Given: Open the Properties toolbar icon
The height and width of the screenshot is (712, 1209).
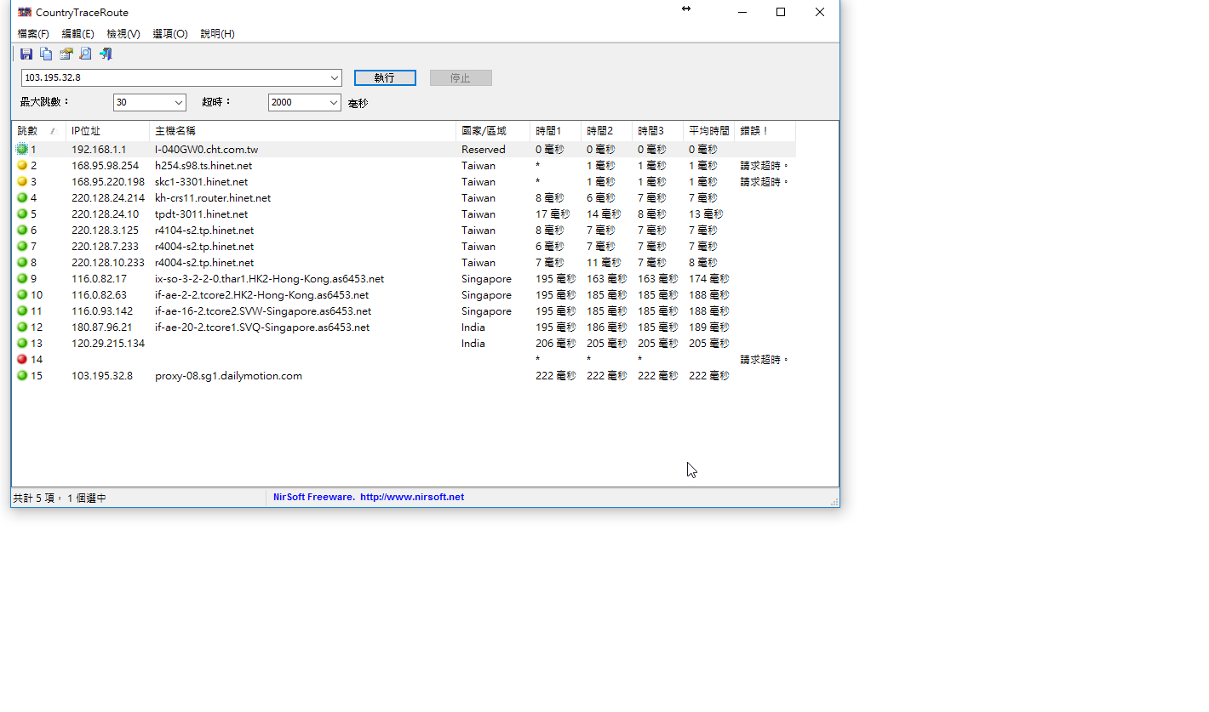Looking at the screenshot, I should [66, 54].
